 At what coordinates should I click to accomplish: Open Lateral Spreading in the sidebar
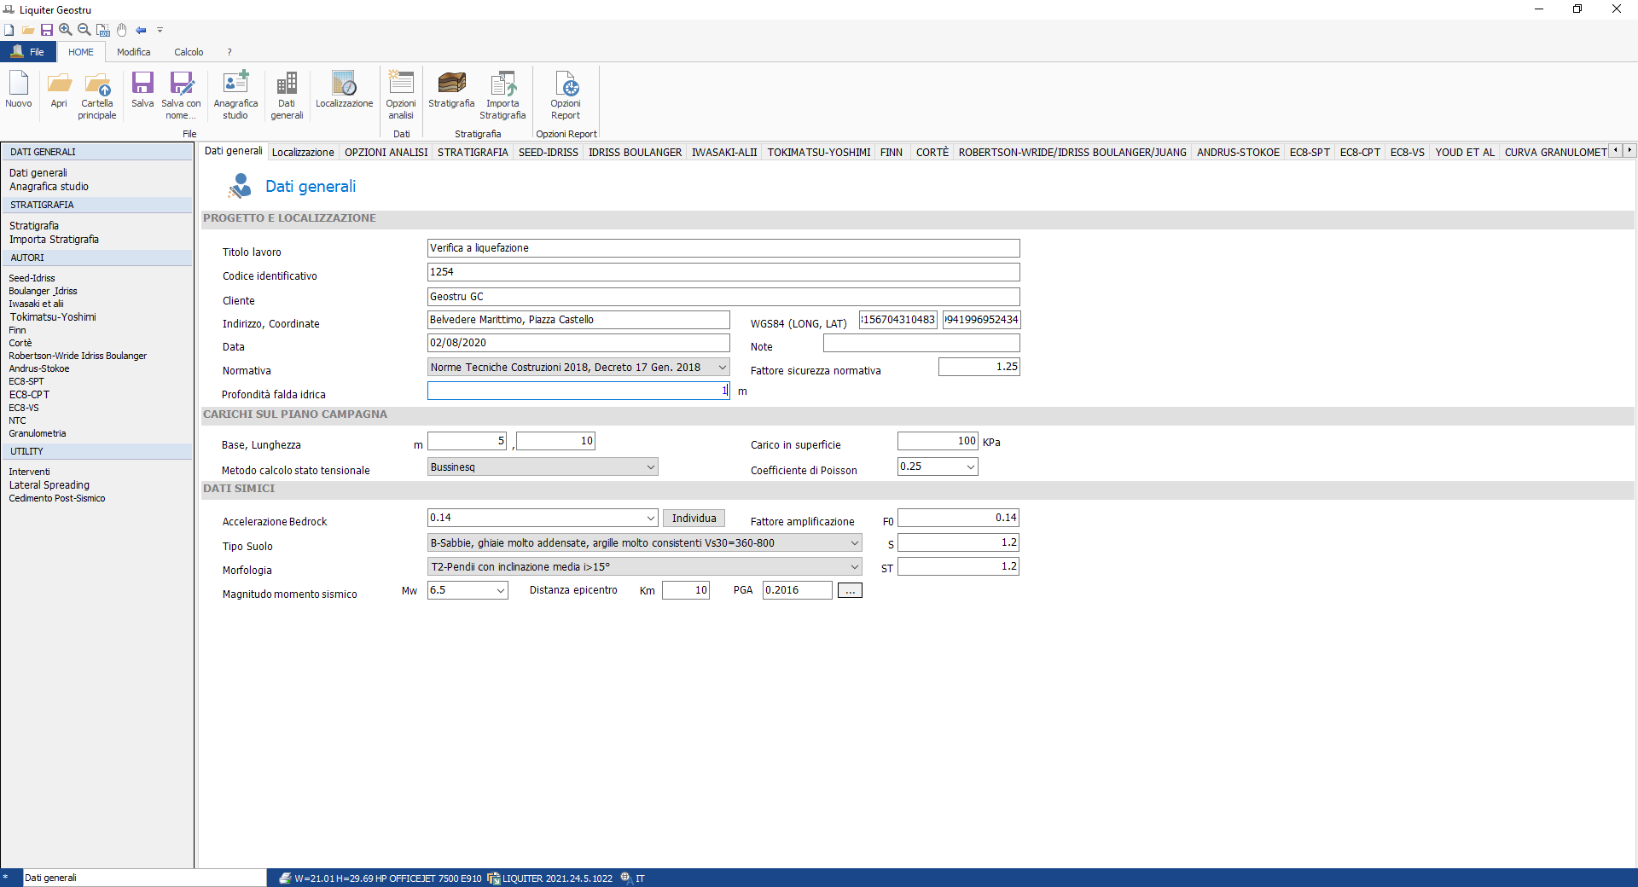point(49,485)
